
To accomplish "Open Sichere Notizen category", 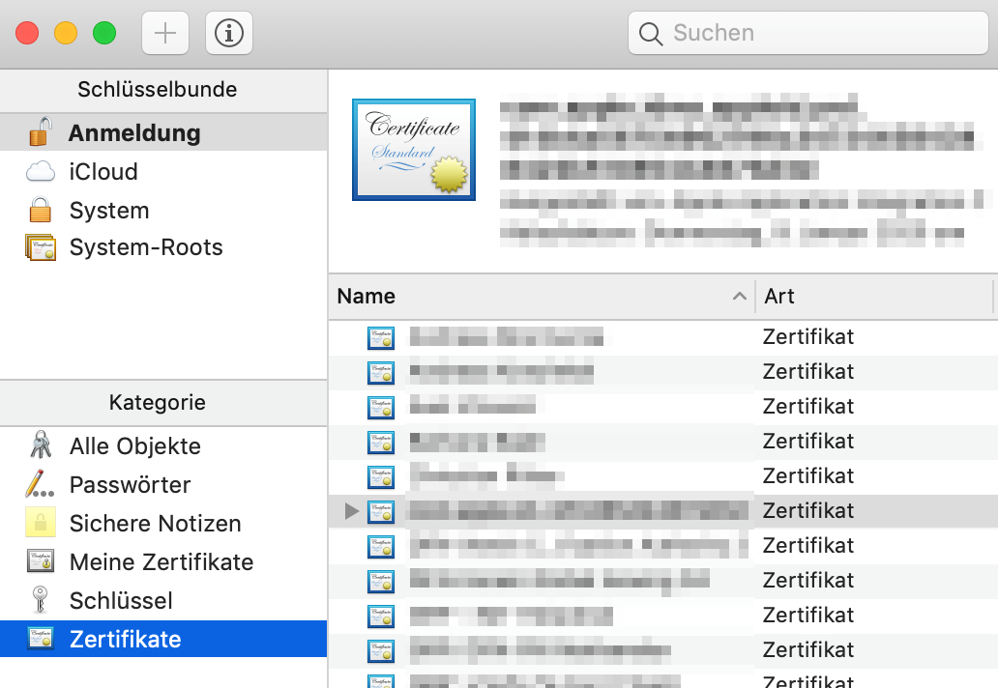I will pos(155,524).
